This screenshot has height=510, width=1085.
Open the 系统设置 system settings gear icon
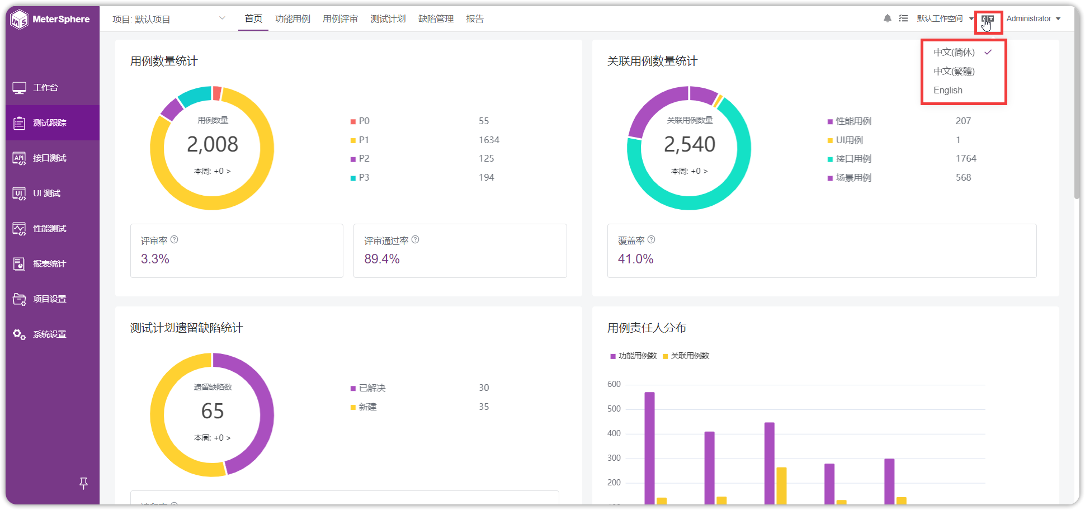(x=20, y=334)
